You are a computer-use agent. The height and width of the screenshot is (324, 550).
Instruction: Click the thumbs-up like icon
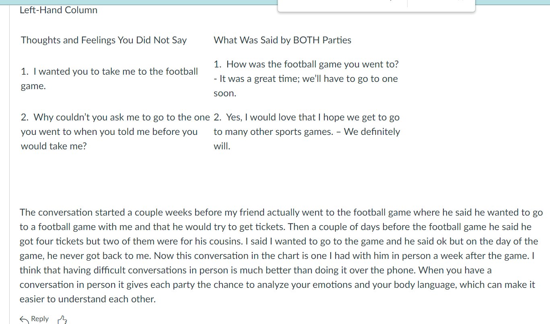62,320
